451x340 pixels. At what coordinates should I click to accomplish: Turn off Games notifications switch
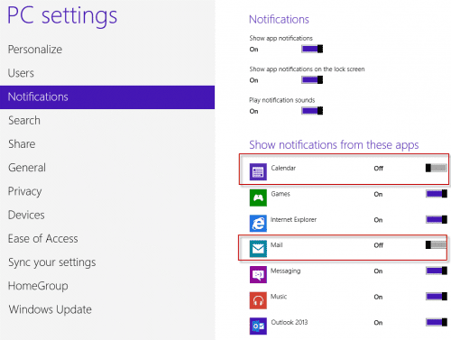[x=437, y=194]
